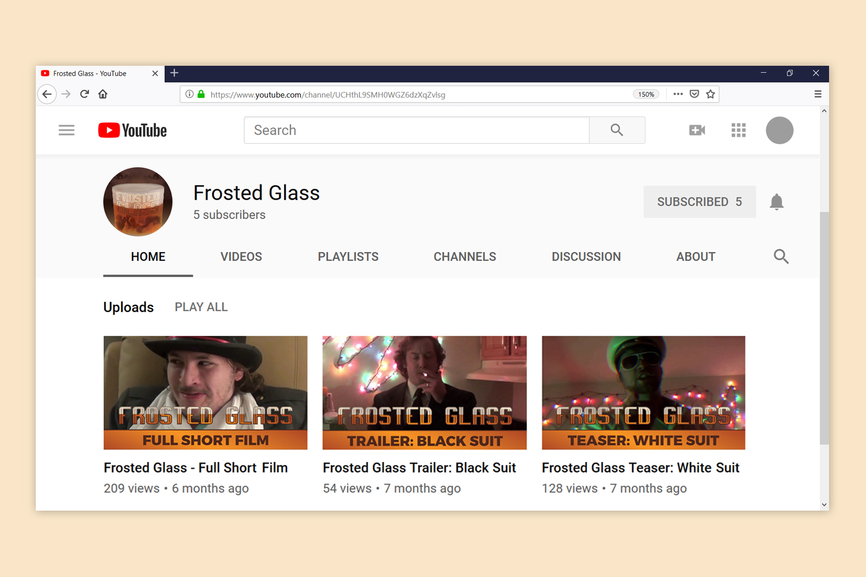Toggle the notification bell for Frosted Glass
866x577 pixels.
click(x=777, y=202)
